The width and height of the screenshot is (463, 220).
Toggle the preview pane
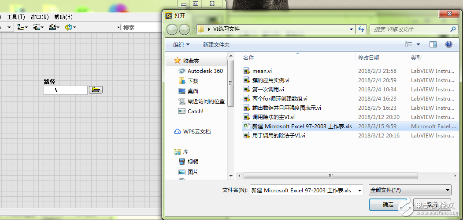click(x=433, y=44)
